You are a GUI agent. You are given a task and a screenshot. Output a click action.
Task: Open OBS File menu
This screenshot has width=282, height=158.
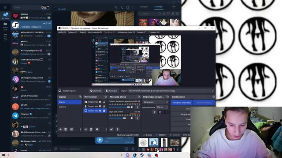point(62,32)
